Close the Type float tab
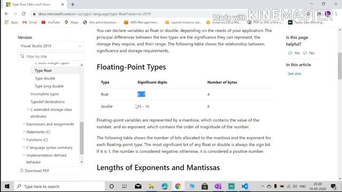Screen dimensions: 342x192 click(63, 4)
